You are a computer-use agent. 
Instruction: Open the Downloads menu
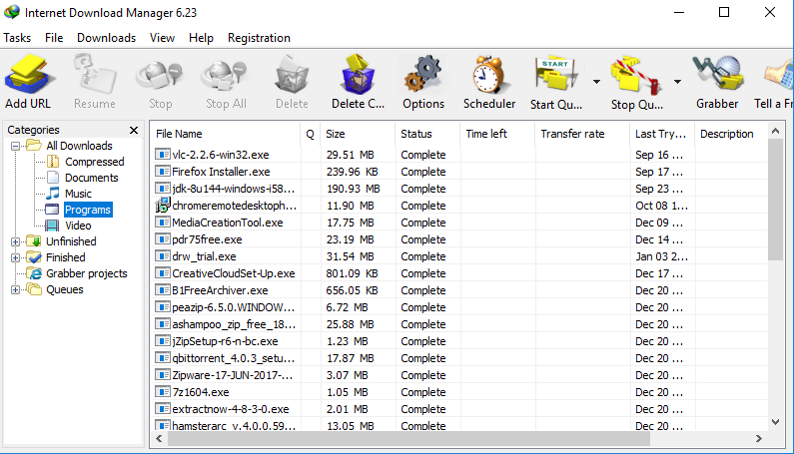point(106,38)
